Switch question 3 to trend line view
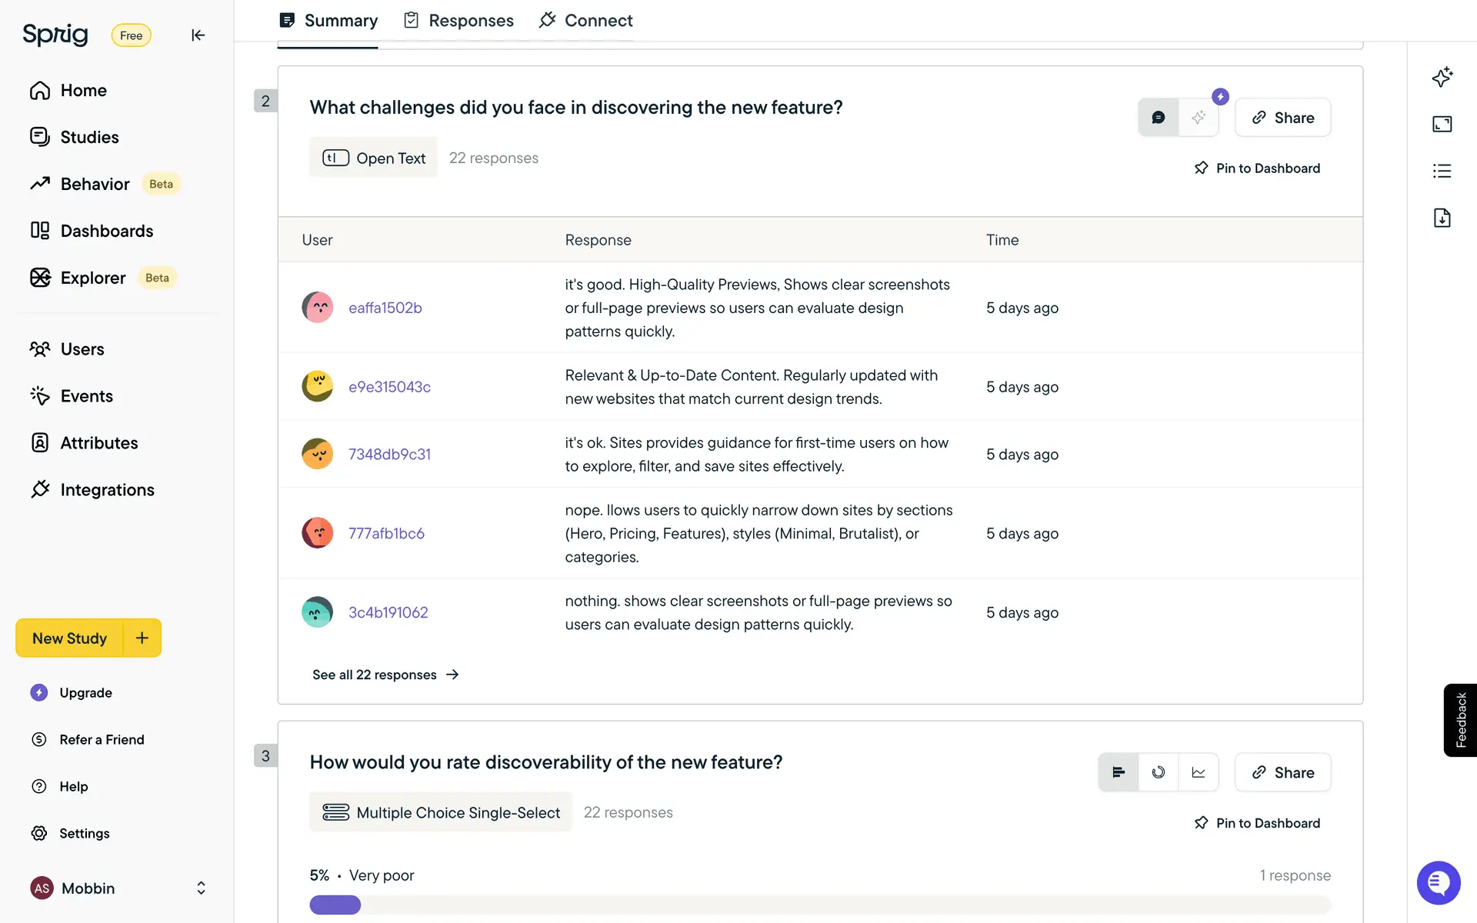The height and width of the screenshot is (923, 1477). (x=1198, y=772)
